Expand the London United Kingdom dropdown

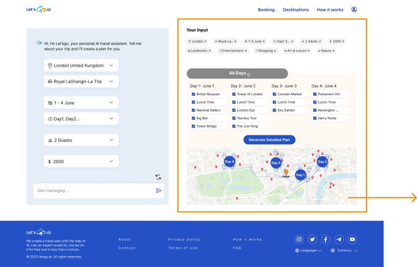point(81,66)
